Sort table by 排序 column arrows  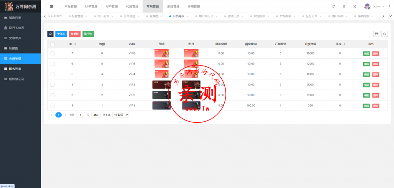pos(344,44)
